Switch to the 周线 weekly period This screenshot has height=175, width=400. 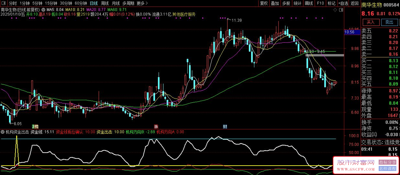pyautogui.click(x=105, y=3)
